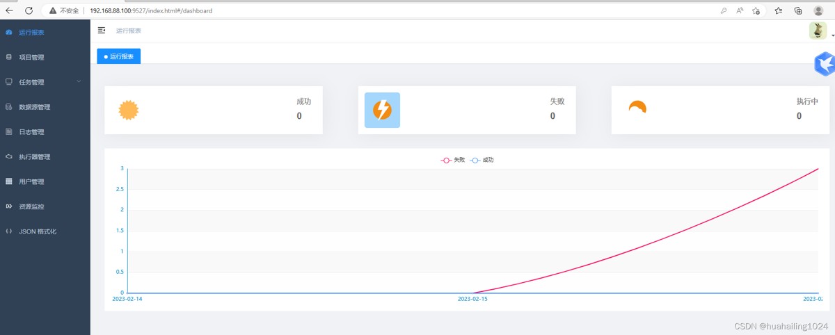This screenshot has height=335, width=835.
Task: Click the 2023-02-15 axis label
Action: [473, 299]
